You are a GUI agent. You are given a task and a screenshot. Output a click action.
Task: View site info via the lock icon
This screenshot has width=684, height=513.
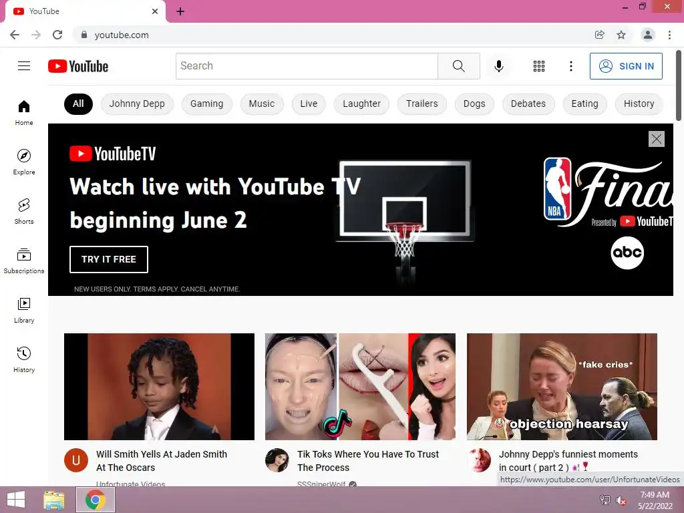point(84,35)
